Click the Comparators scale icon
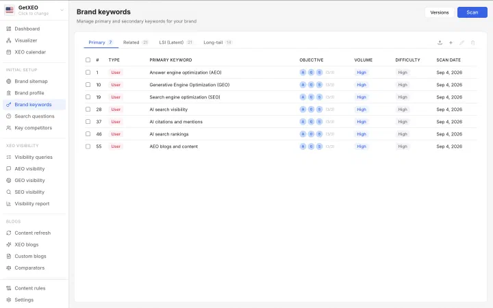The height and width of the screenshot is (308, 493). coord(9,268)
